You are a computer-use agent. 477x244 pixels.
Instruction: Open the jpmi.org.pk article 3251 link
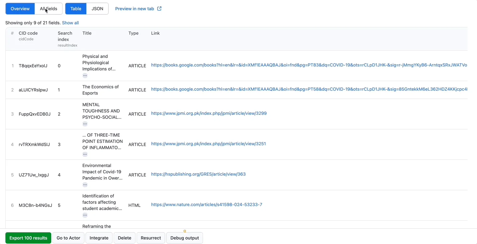[x=208, y=144]
